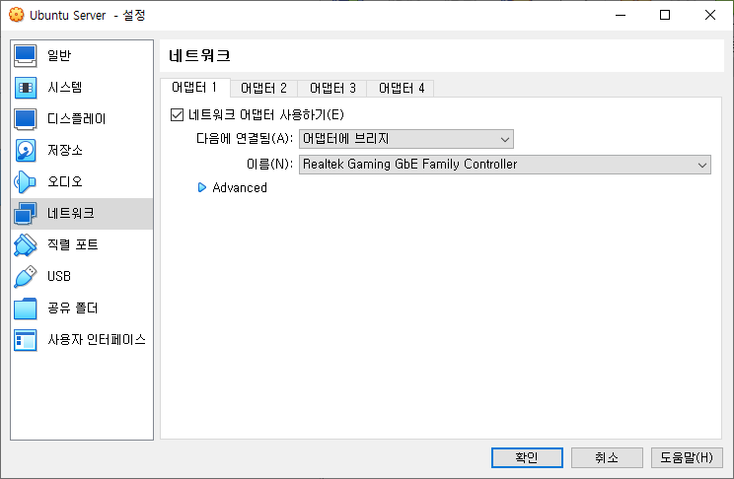Open the 이름 adapter name dropdown
The width and height of the screenshot is (734, 479).
(505, 165)
